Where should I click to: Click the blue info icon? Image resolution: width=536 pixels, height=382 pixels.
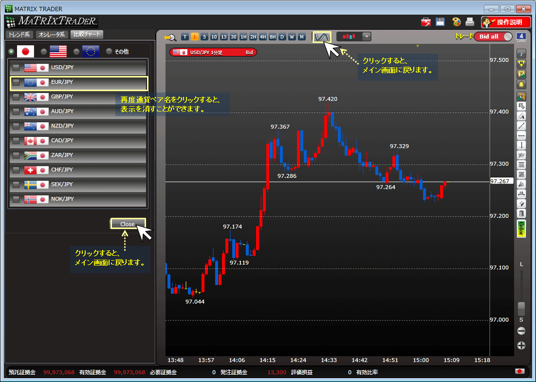pos(521,53)
